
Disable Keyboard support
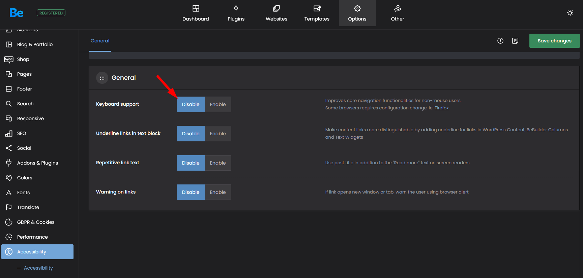click(x=191, y=104)
